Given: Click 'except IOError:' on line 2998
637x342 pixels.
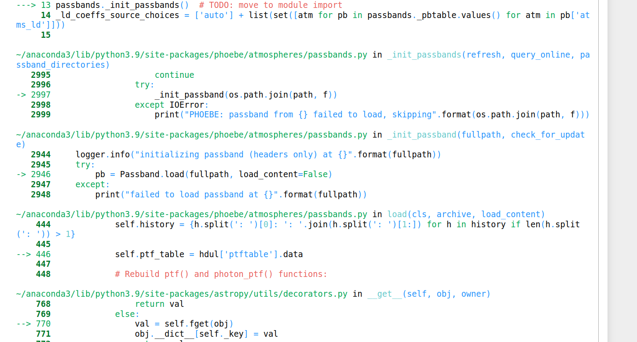Looking at the screenshot, I should click(172, 105).
